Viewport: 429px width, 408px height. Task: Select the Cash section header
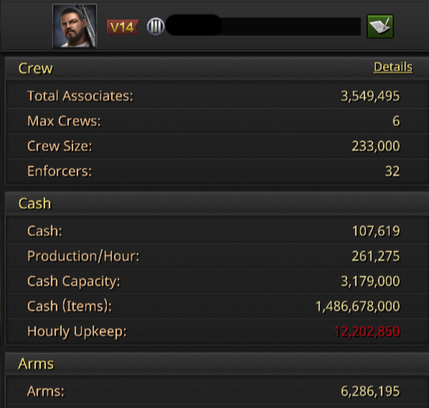(x=34, y=204)
